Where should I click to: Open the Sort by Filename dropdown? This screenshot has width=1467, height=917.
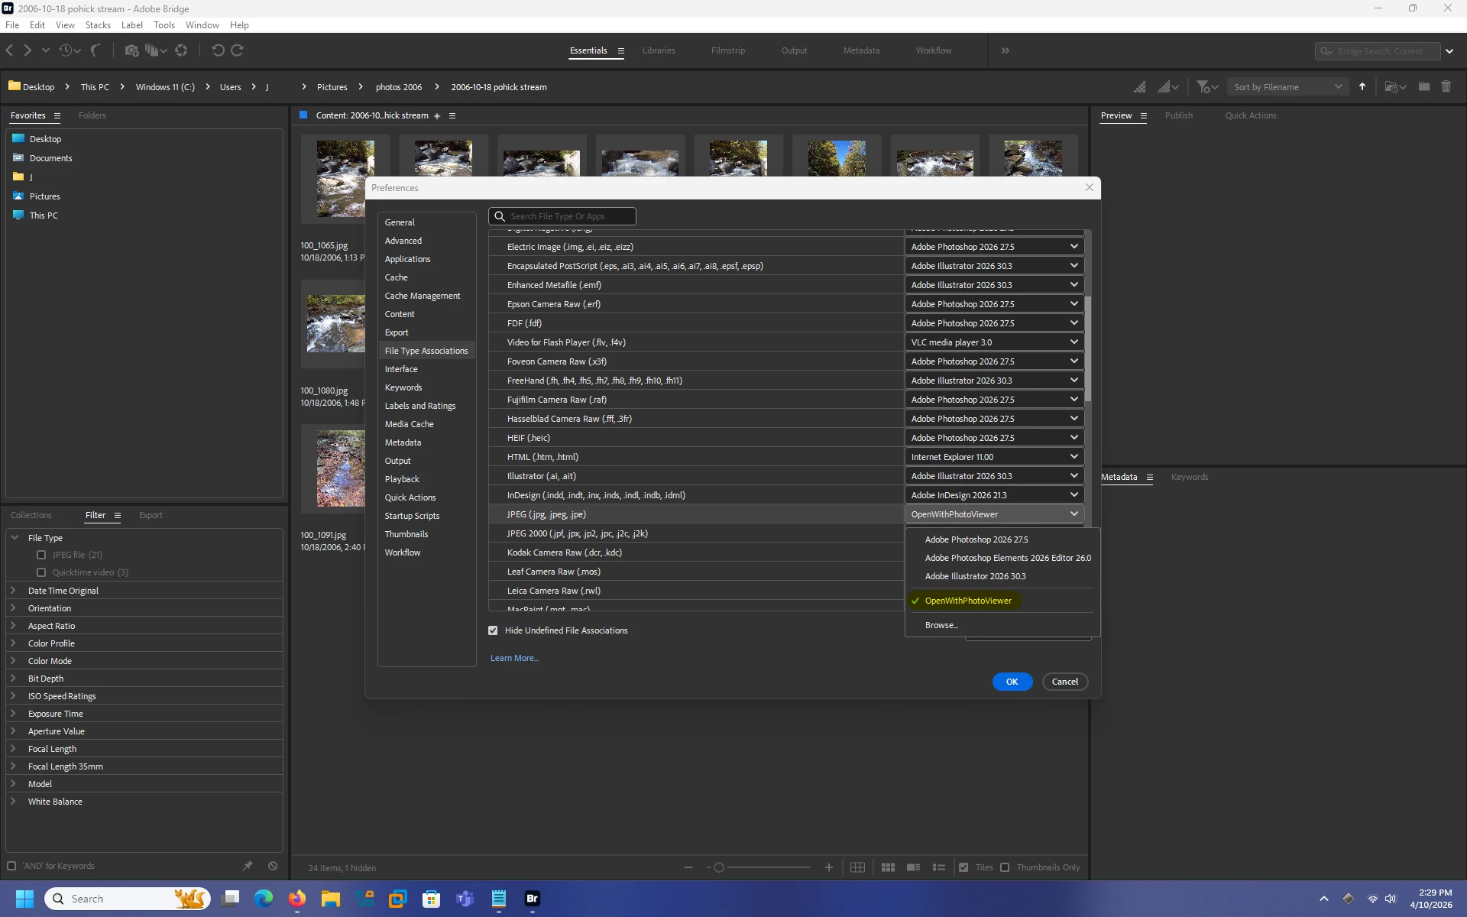[1288, 87]
